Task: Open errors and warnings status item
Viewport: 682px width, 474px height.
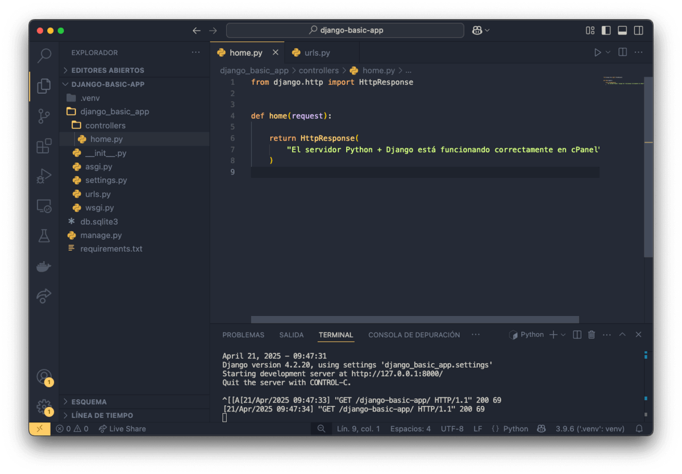Action: (x=72, y=429)
